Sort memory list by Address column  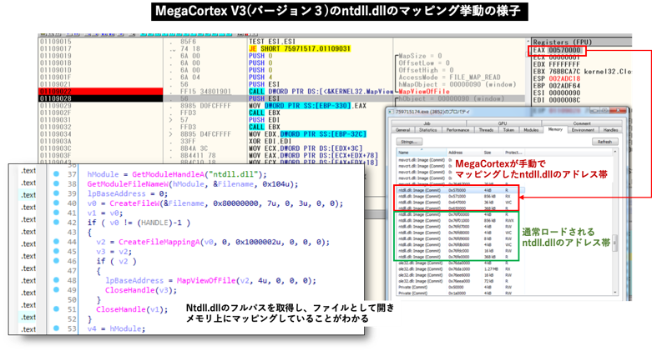455,153
